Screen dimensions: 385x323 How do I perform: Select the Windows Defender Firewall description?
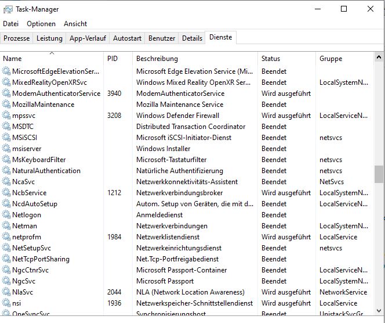177,116
